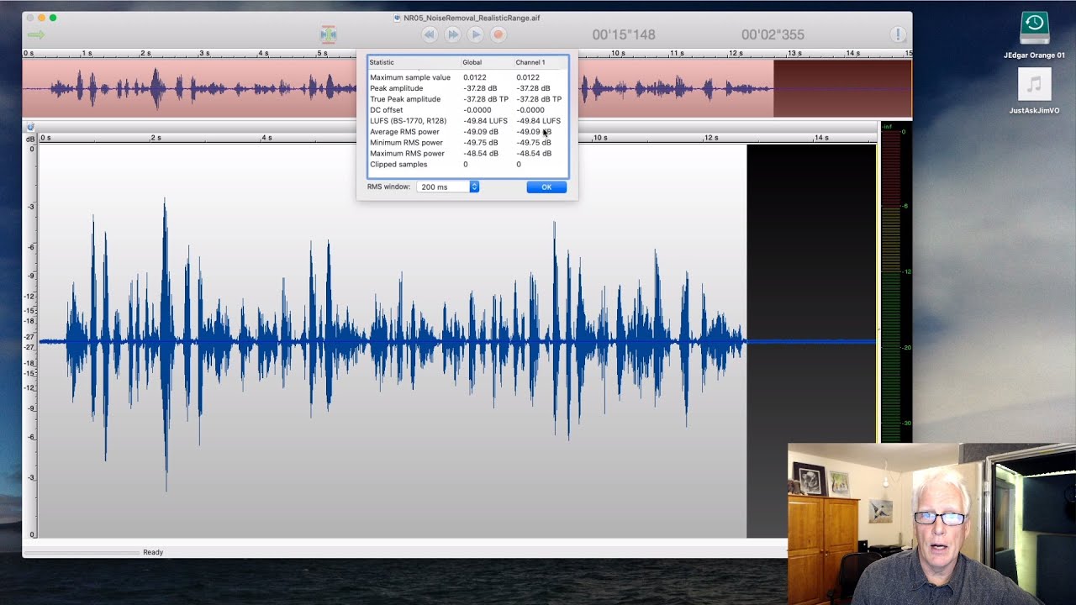Click the green arrow icon in toolbar
The width and height of the screenshot is (1076, 605).
click(35, 34)
